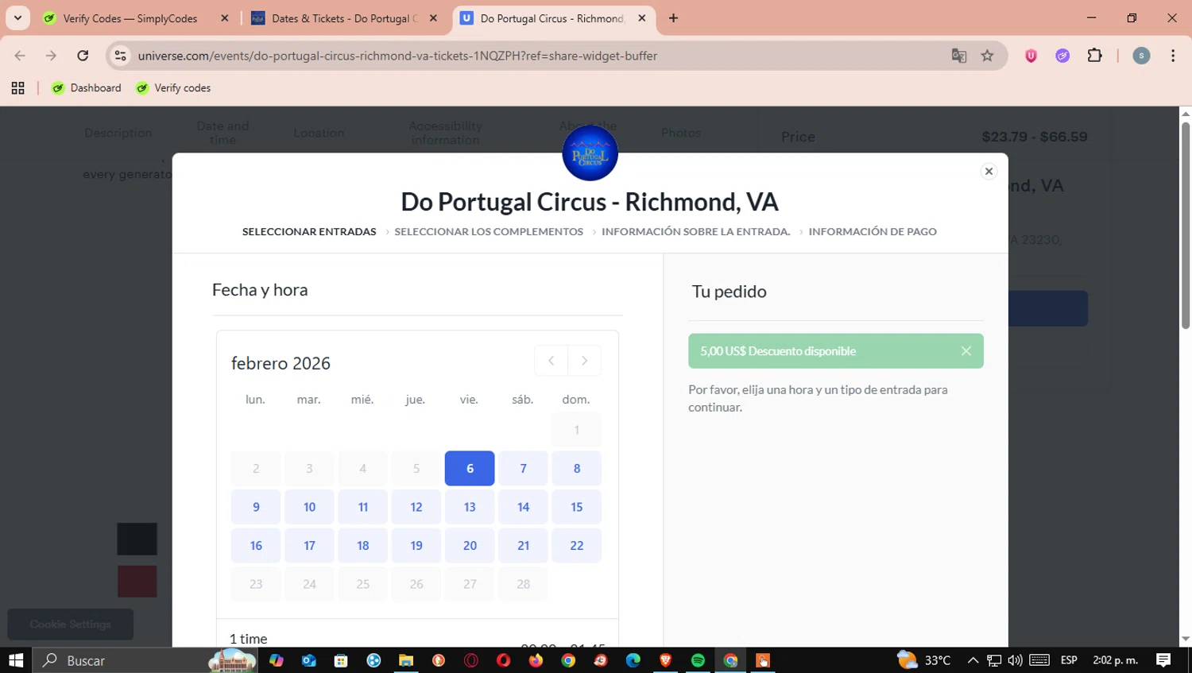Choose February 16 on calendar
The width and height of the screenshot is (1192, 673).
(256, 546)
